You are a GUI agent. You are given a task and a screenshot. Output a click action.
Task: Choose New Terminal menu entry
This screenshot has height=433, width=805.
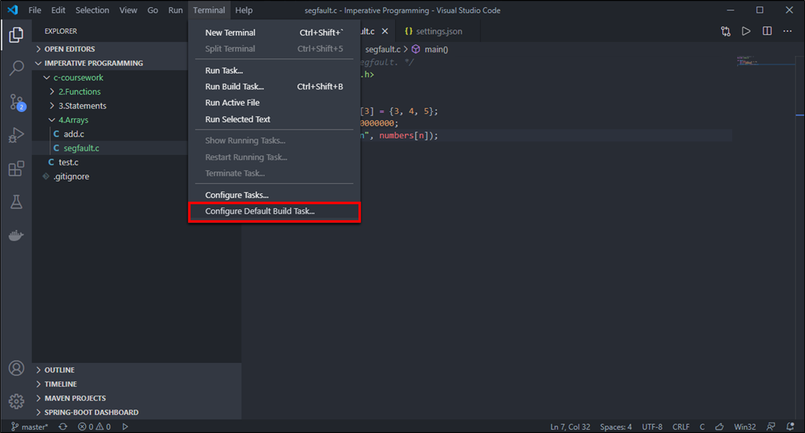pos(275,33)
